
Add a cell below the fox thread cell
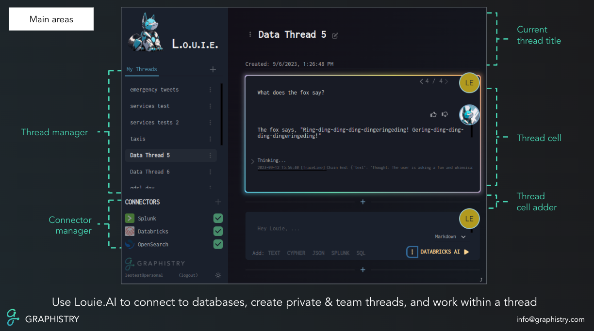363,202
